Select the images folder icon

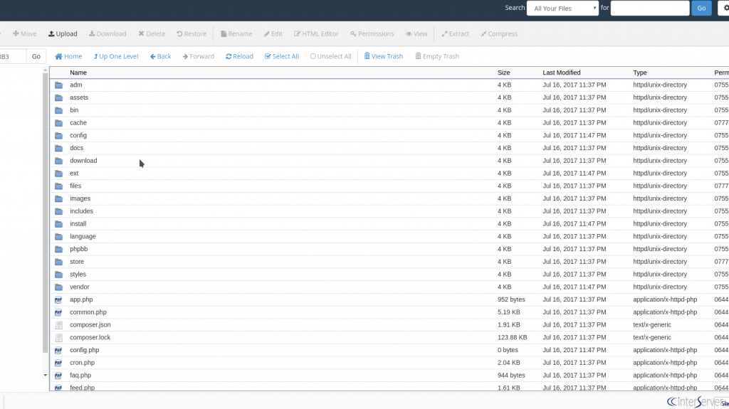(x=58, y=198)
